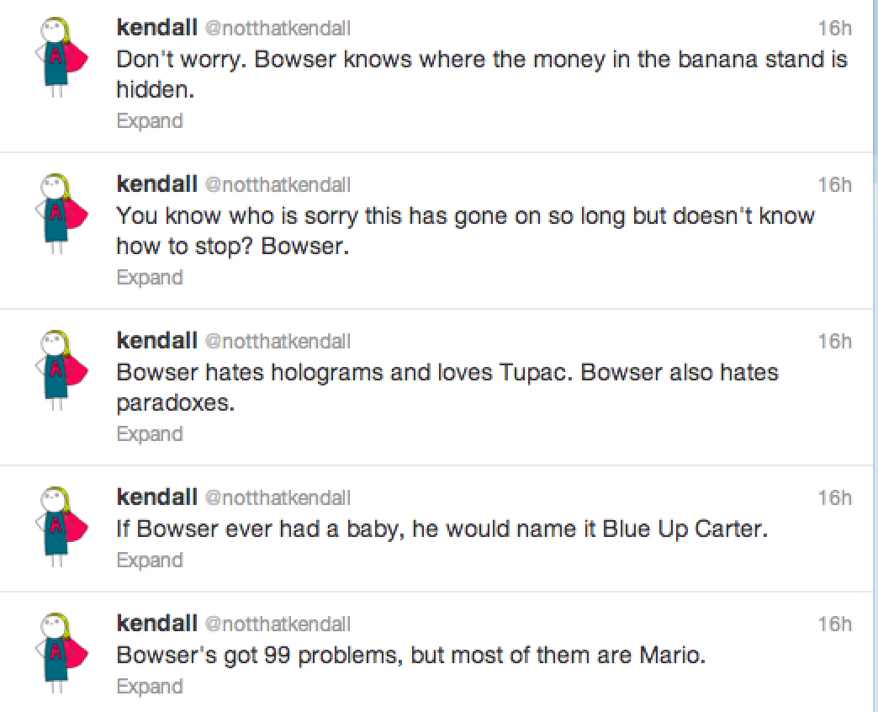This screenshot has height=712, width=878.
Task: Open kendall's name on banana stand tweet
Action: coord(156,28)
